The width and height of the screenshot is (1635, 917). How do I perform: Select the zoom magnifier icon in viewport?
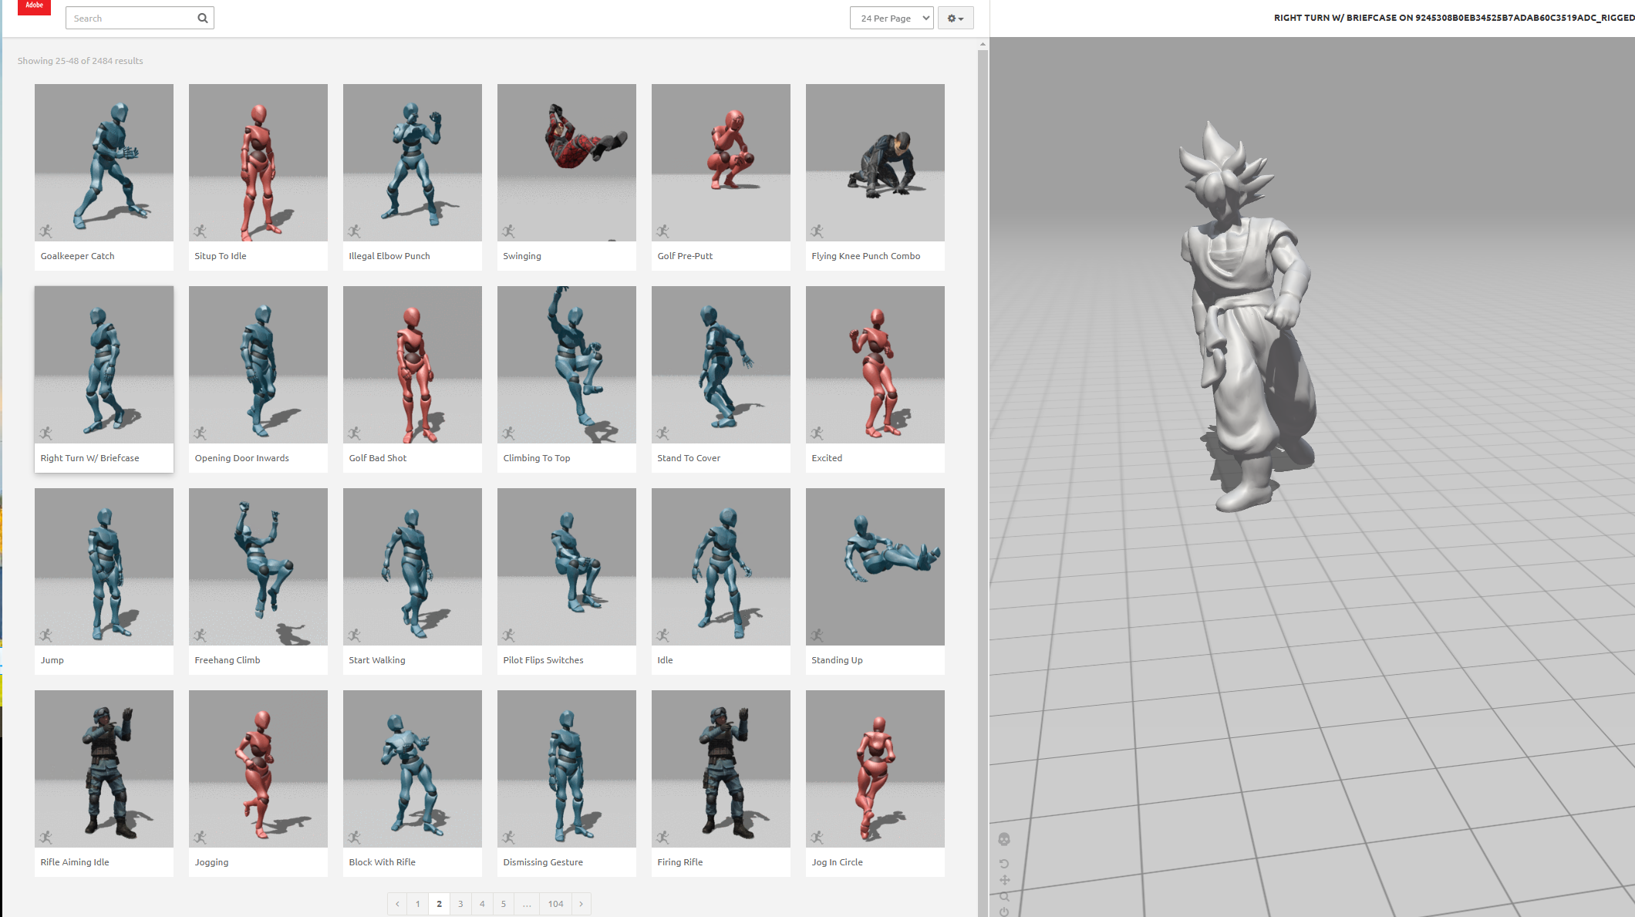(x=1004, y=897)
